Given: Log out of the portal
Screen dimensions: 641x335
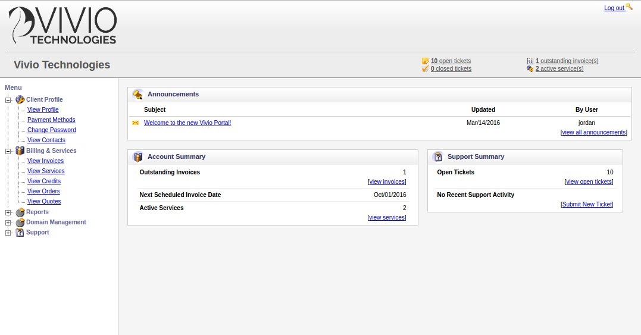Looking at the screenshot, I should (614, 8).
